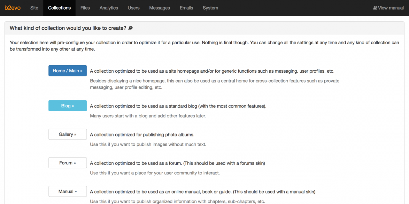Click the panel heading about collection kind
Image resolution: width=409 pixels, height=204 pixels.
(68, 28)
